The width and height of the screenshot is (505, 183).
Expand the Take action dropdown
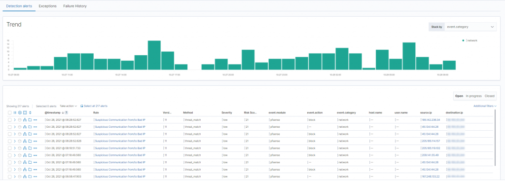pos(68,106)
